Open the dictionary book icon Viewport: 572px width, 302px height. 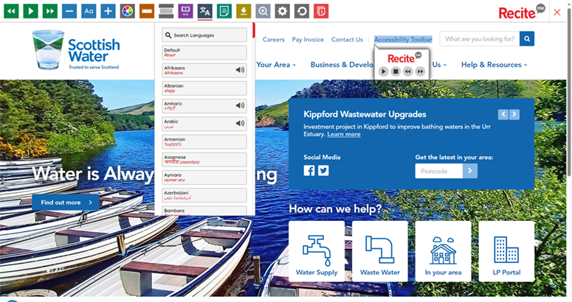tap(185, 11)
